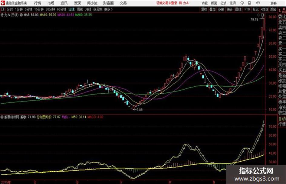Select the 日线 daily period

tap(71, 9)
